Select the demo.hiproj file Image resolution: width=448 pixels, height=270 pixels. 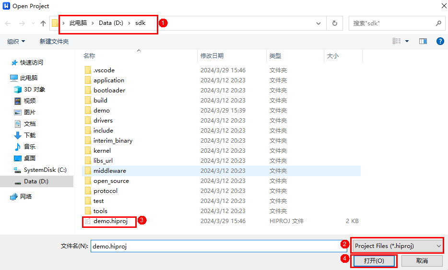tap(109, 221)
